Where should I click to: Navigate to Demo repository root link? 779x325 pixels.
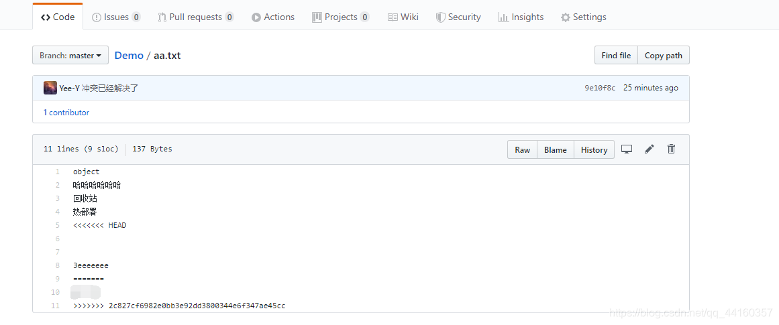pos(129,56)
